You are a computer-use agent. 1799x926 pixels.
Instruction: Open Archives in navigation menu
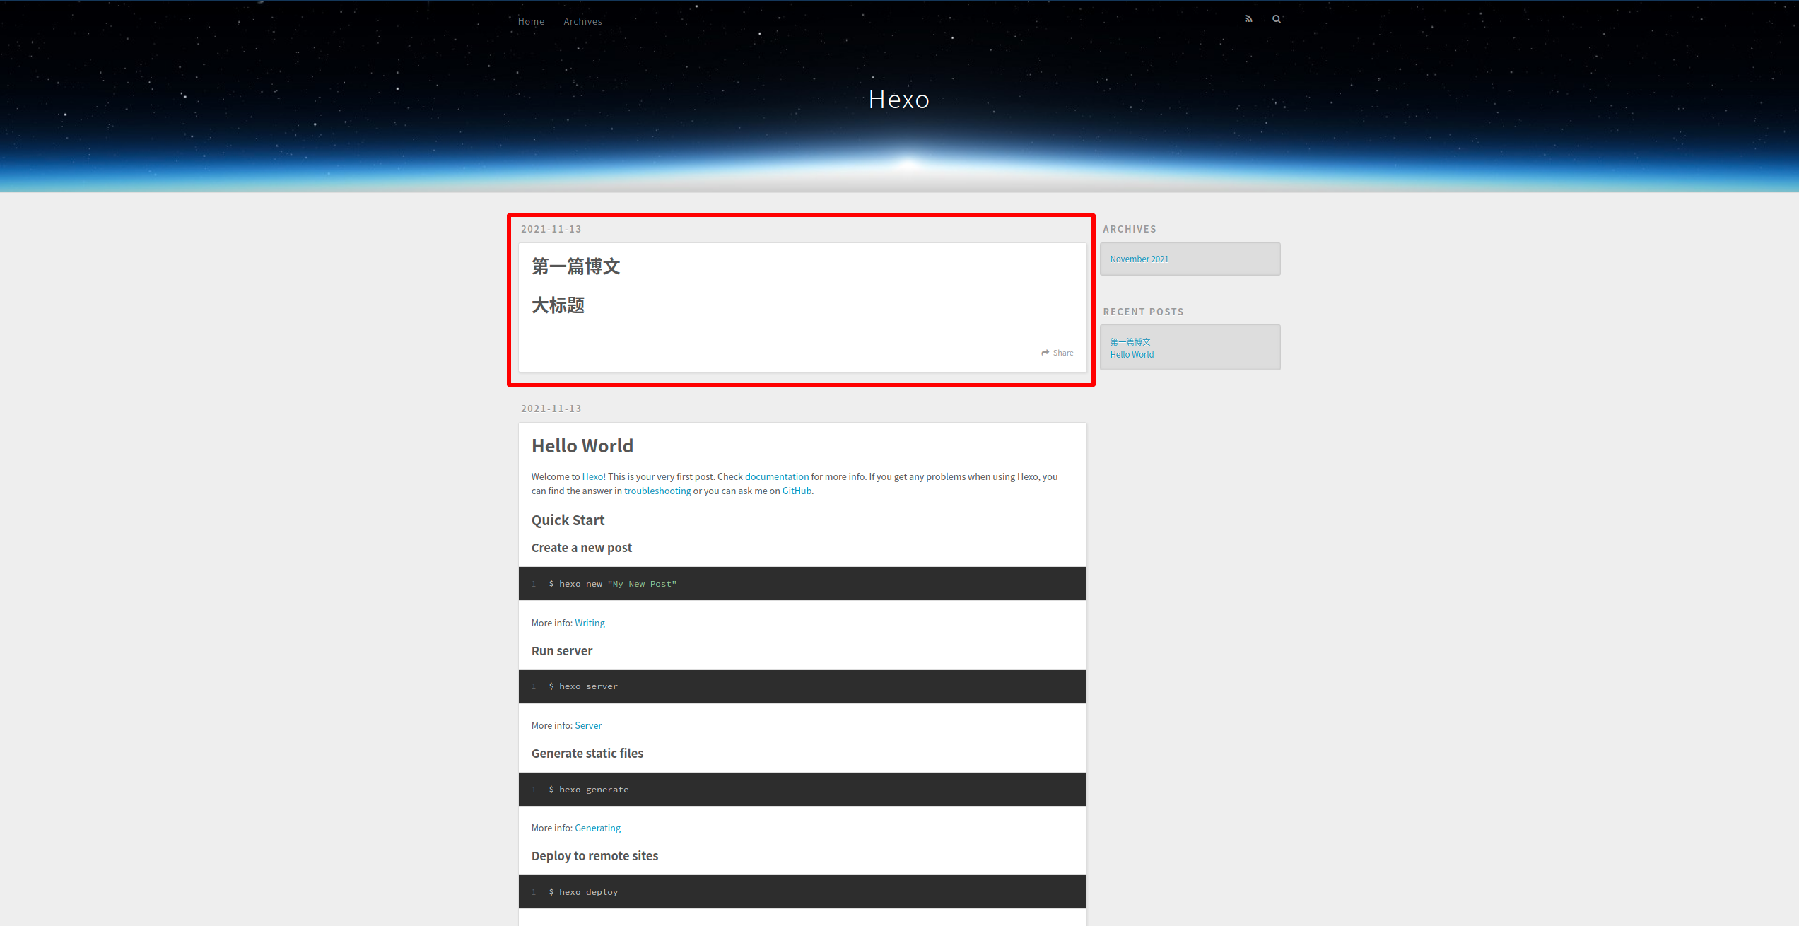pyautogui.click(x=582, y=21)
